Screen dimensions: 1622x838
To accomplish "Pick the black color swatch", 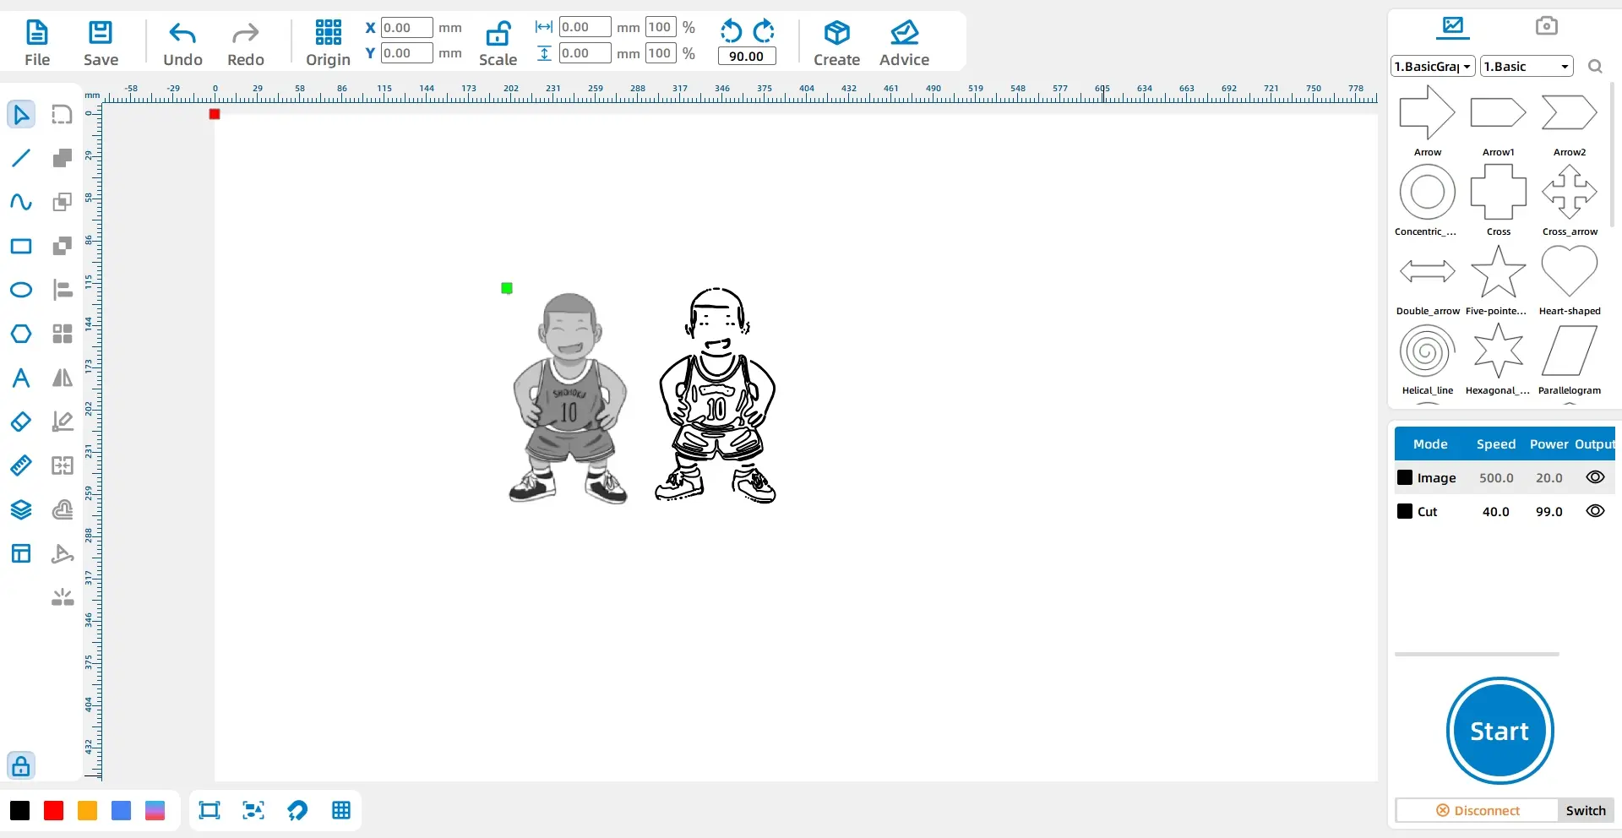I will coord(20,811).
